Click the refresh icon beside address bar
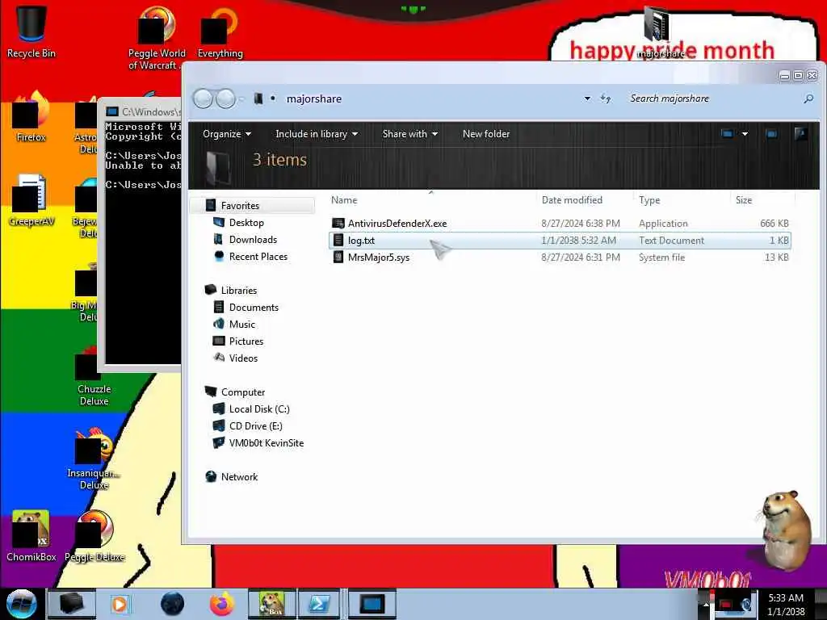Image resolution: width=827 pixels, height=620 pixels. 606,98
